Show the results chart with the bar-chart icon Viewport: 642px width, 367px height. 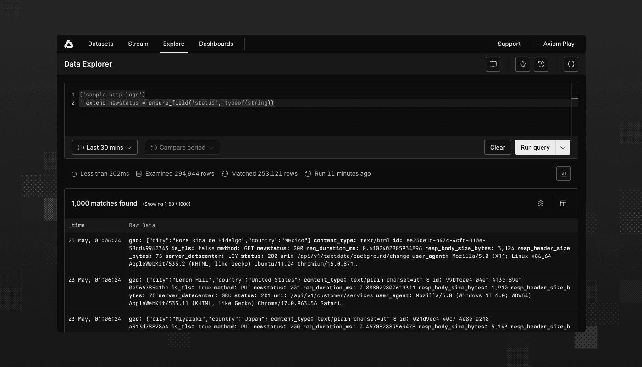(x=564, y=173)
